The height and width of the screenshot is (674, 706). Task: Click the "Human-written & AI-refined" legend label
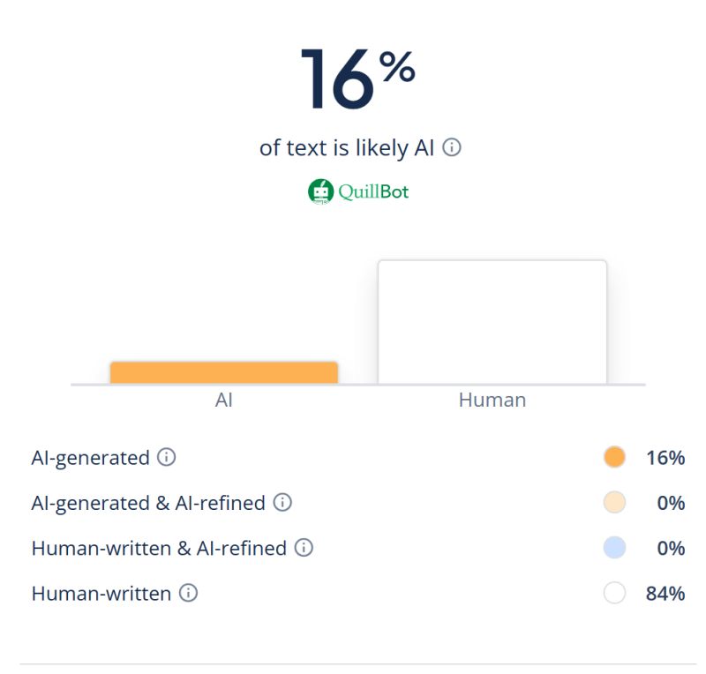click(x=159, y=549)
